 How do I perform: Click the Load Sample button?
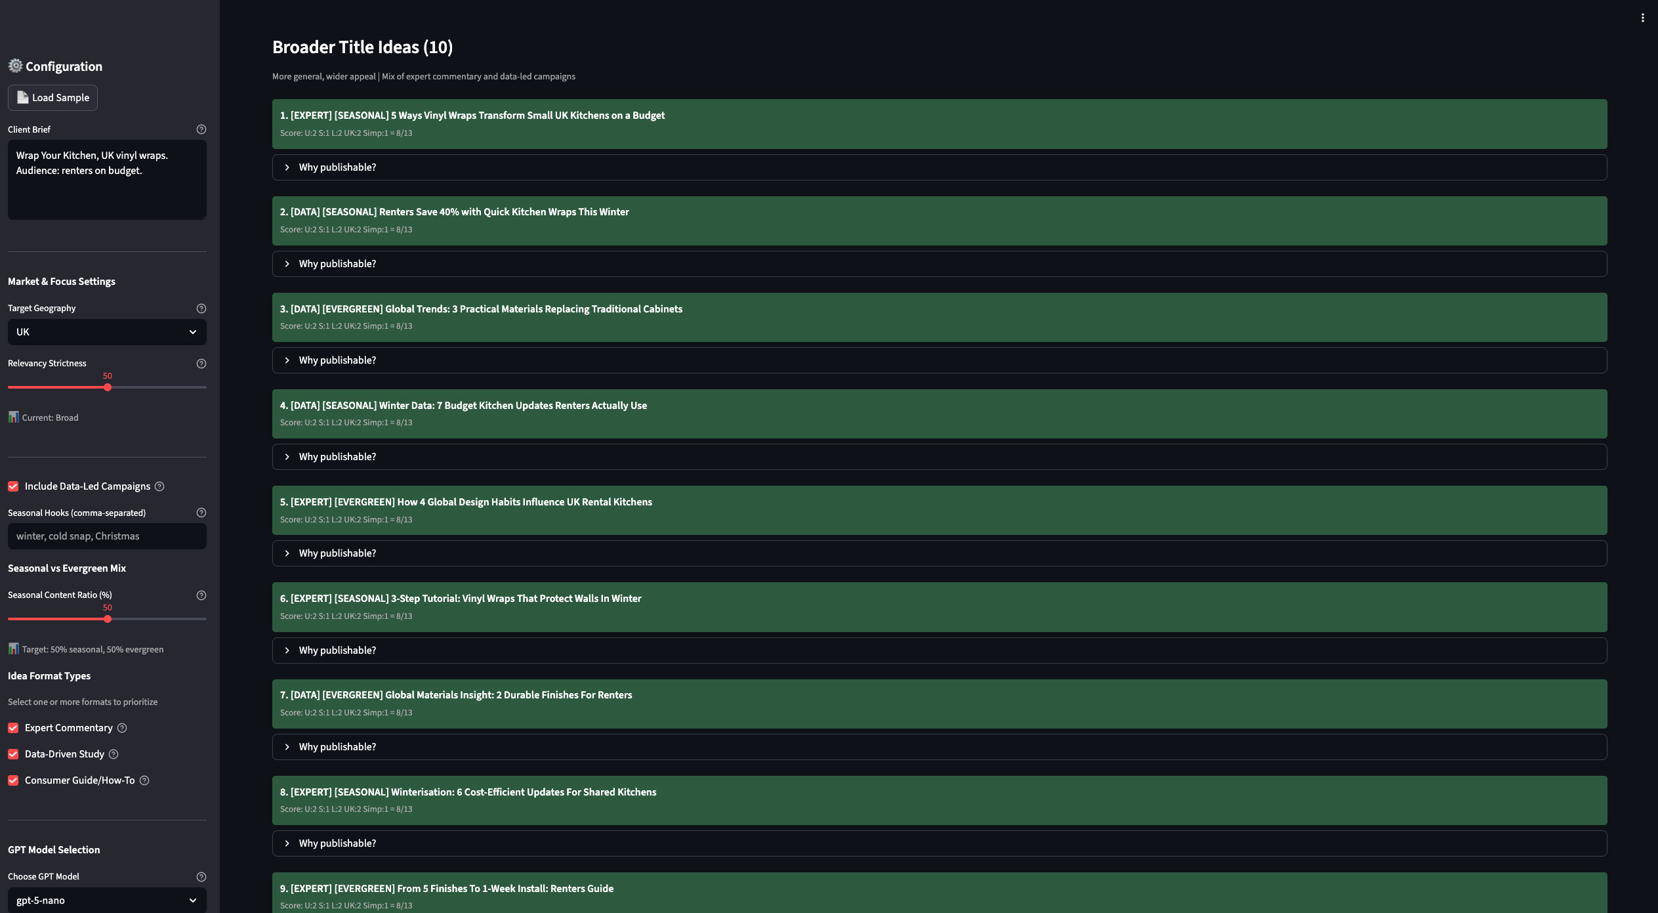tap(52, 97)
